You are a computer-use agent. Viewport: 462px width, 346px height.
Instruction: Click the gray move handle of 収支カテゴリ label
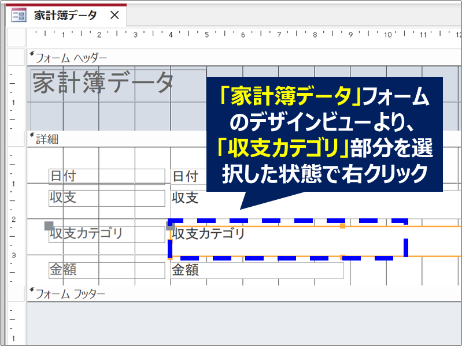click(x=49, y=226)
